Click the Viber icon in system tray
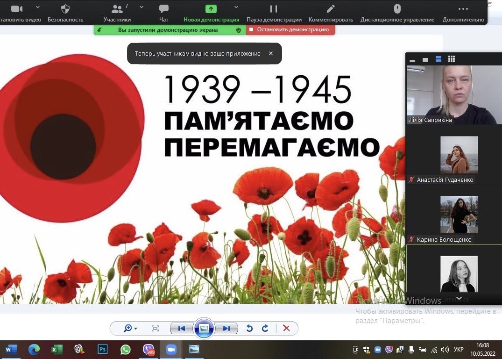Screen dimensions: 502x359 tap(389, 350)
